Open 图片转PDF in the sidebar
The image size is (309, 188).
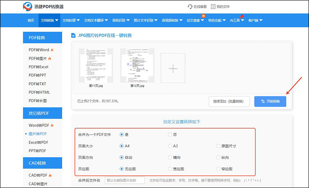tap(37, 134)
